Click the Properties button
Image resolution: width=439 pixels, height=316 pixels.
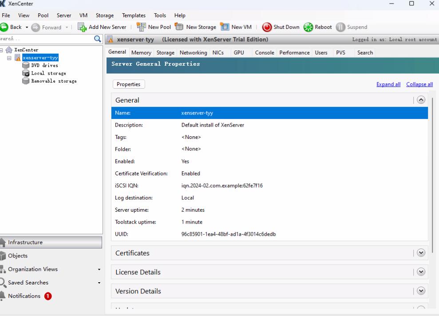(129, 84)
